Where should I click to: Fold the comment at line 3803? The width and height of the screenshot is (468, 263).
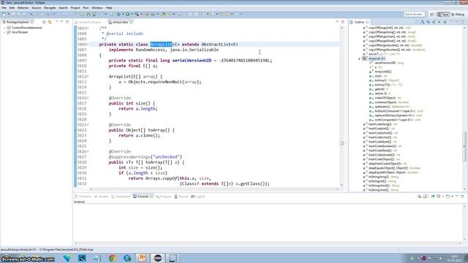point(88,28)
